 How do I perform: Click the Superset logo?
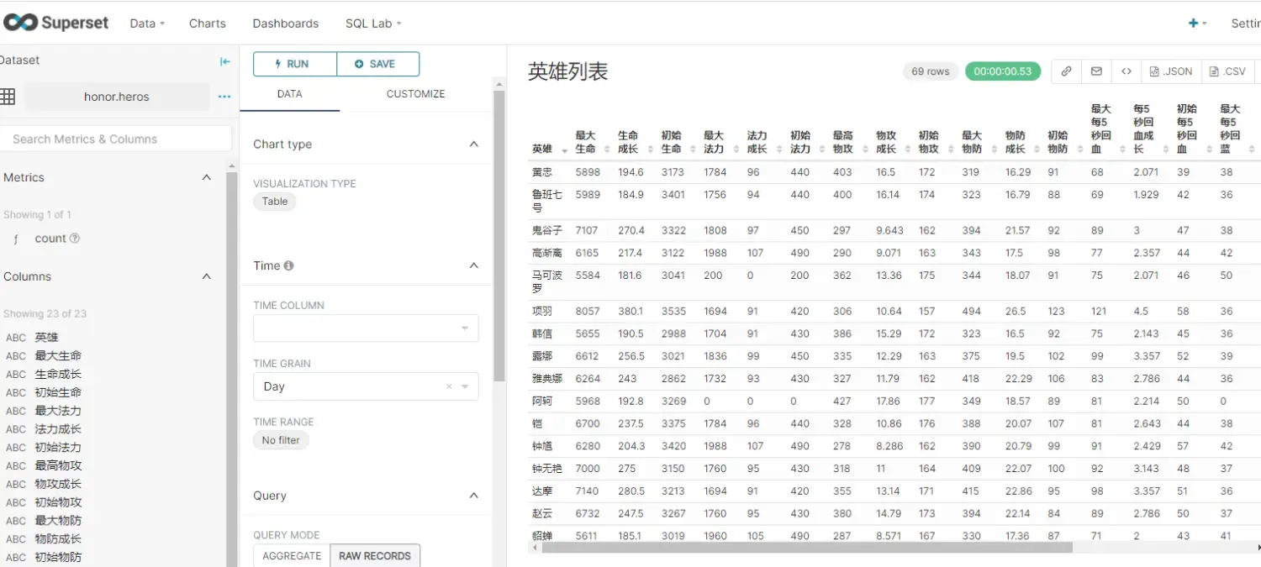[x=56, y=23]
